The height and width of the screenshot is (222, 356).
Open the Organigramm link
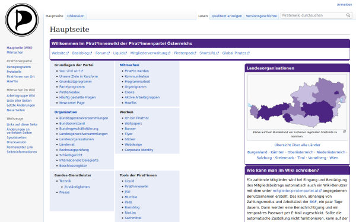tap(135, 87)
